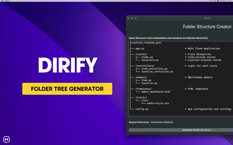This screenshot has height=145, width=233.
Task: Click the 'Folder Structure Creator' heading
Action: click(207, 27)
